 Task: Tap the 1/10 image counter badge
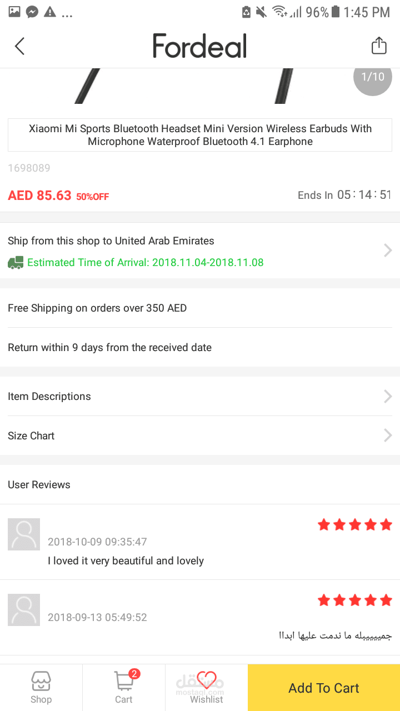[x=372, y=78]
